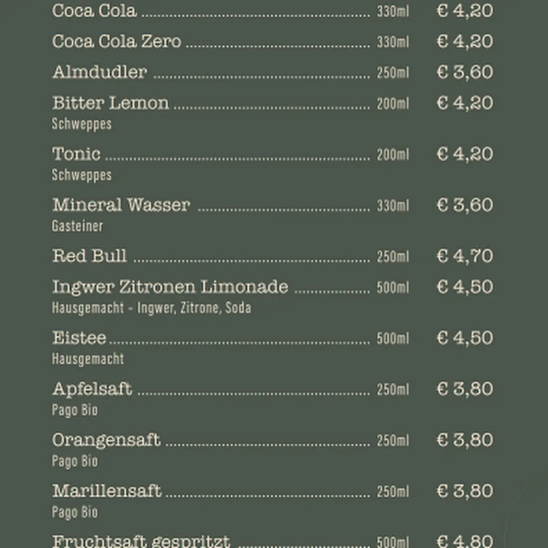Click the Marillensaft entry
This screenshot has height=548, width=548.
tap(107, 491)
